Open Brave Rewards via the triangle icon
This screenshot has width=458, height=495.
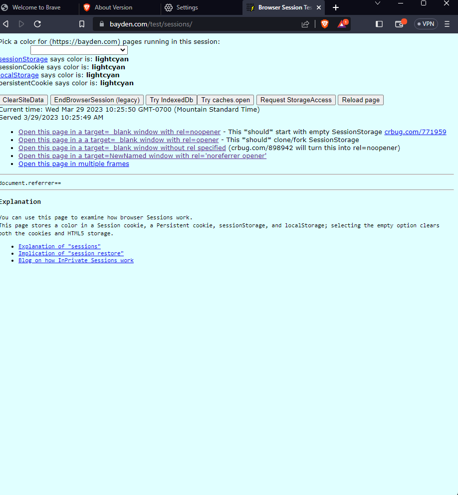click(x=342, y=23)
